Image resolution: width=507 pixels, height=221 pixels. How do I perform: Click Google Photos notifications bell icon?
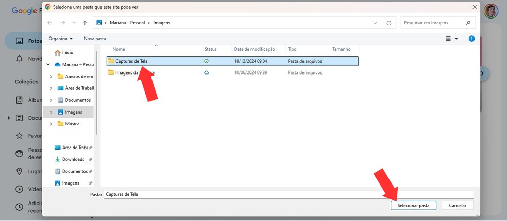pyautogui.click(x=20, y=59)
